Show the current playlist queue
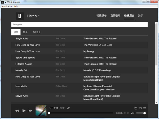This screenshot has height=119, width=159. click(145, 108)
